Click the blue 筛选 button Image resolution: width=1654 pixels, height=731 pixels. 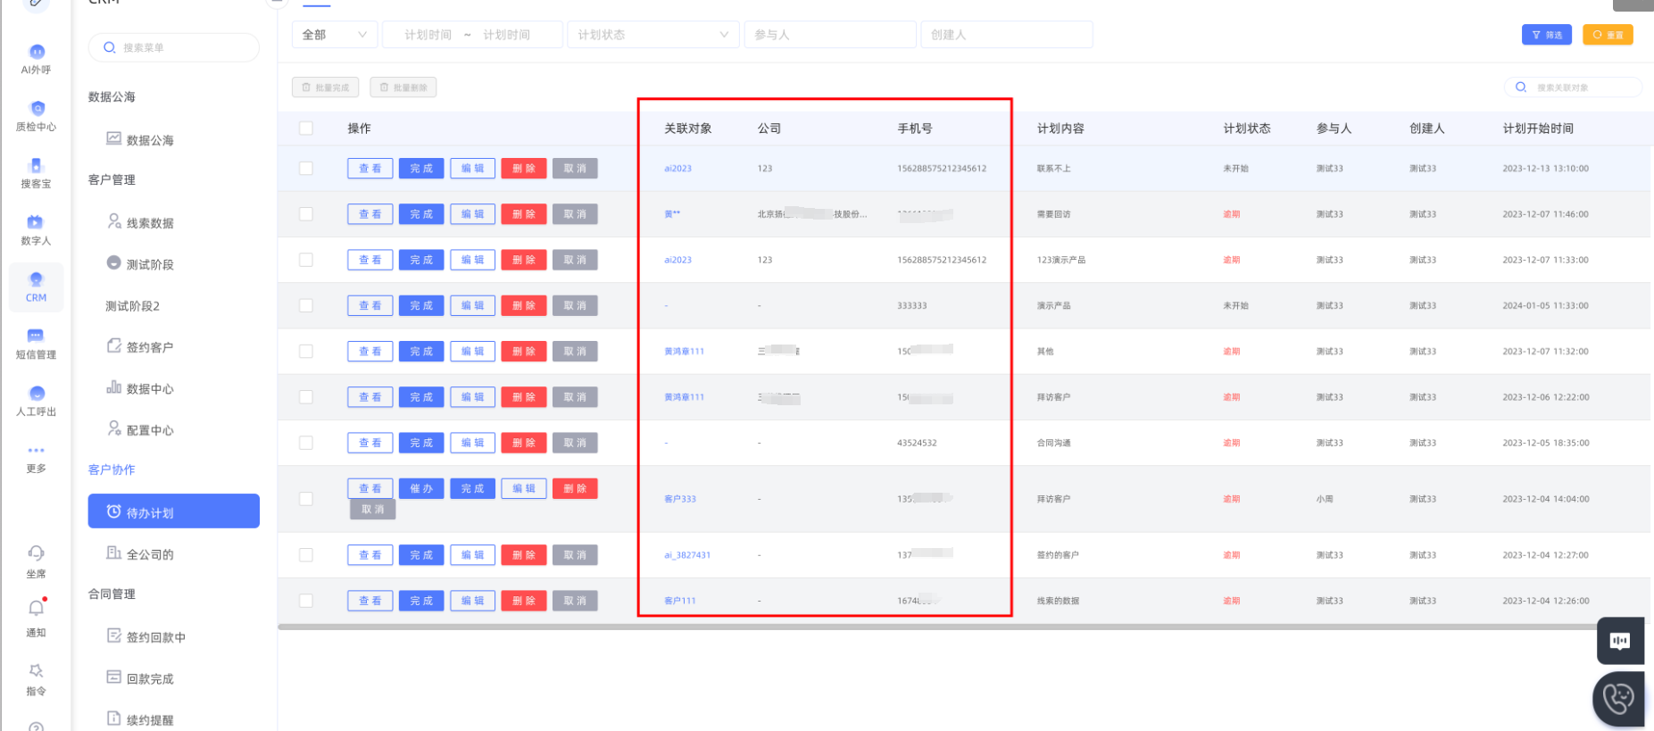tap(1546, 35)
